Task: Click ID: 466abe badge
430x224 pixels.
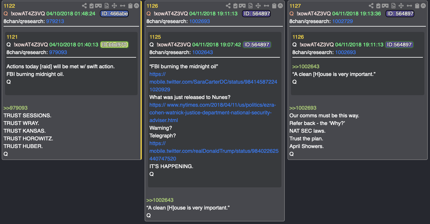Action: click(114, 14)
